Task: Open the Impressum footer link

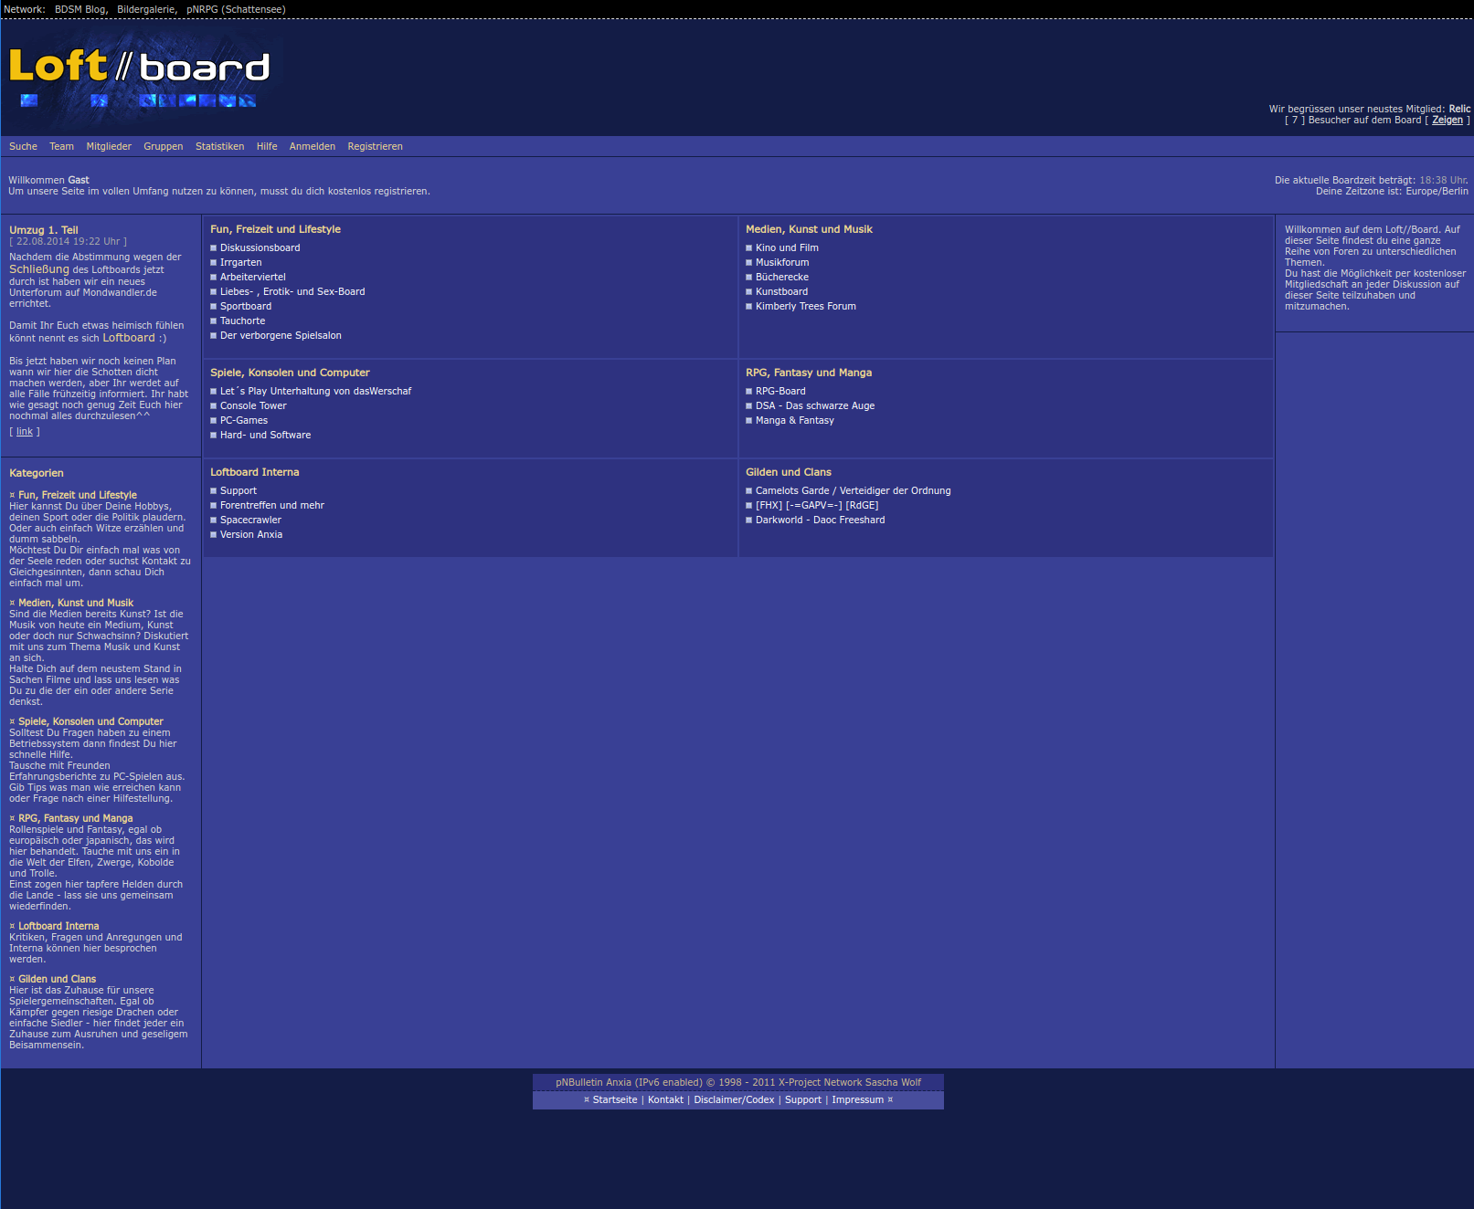Action: pyautogui.click(x=857, y=1099)
